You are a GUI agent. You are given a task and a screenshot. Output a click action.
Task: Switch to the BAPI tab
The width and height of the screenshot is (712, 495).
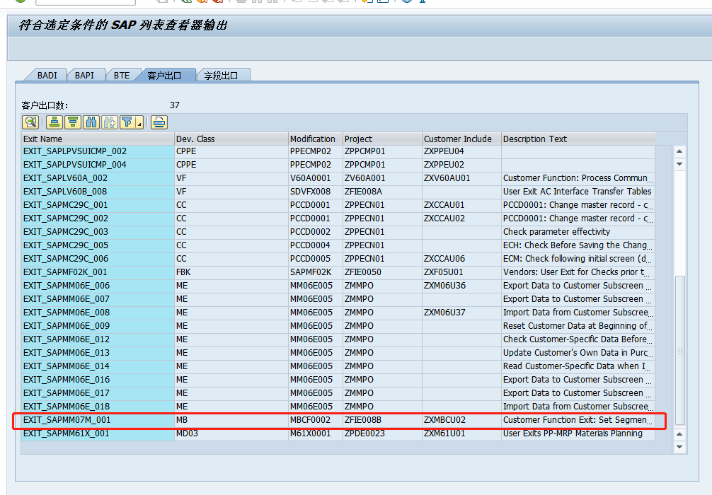86,74
